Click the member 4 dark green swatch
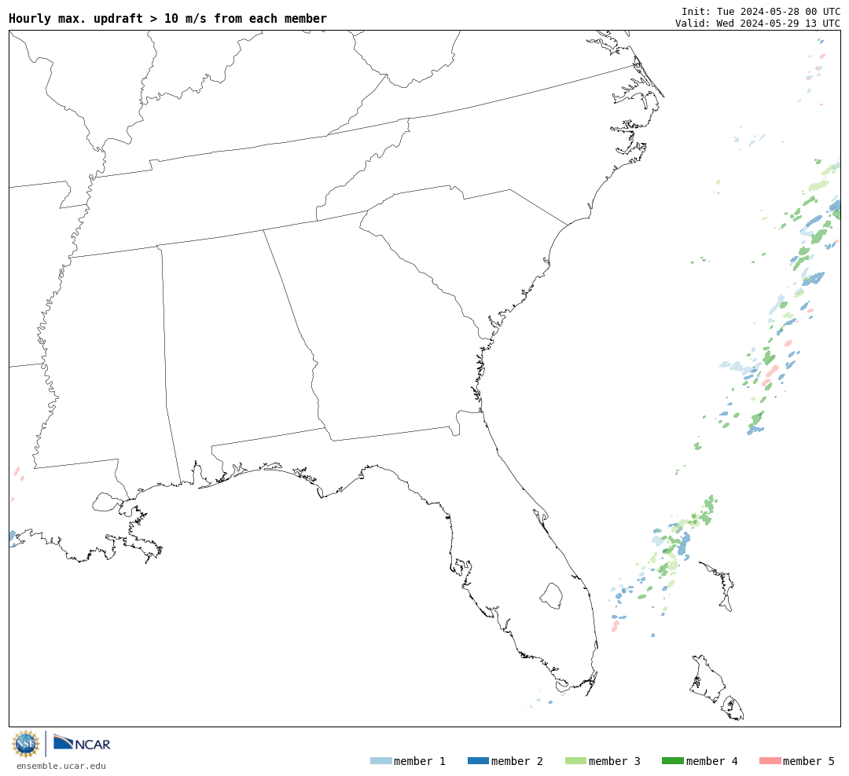The image size is (849, 776). pyautogui.click(x=672, y=761)
